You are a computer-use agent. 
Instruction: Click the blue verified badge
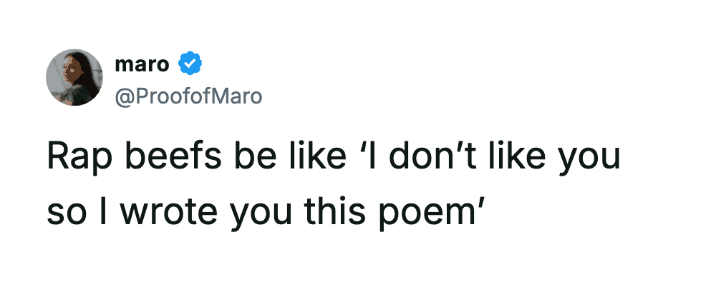[x=190, y=65]
